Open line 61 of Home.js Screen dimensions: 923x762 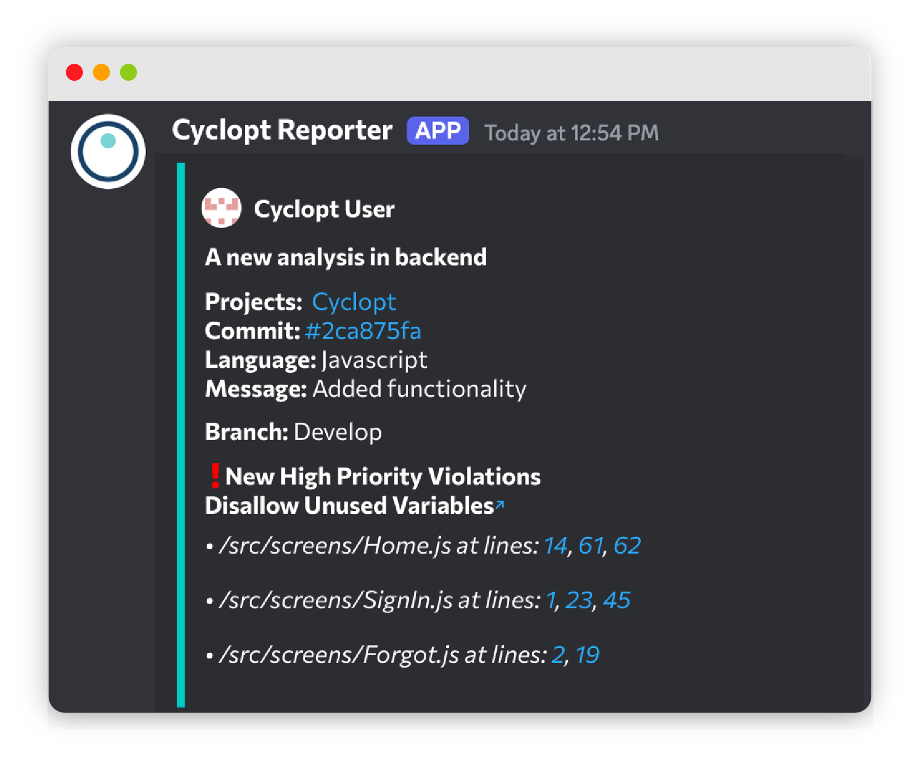(591, 546)
